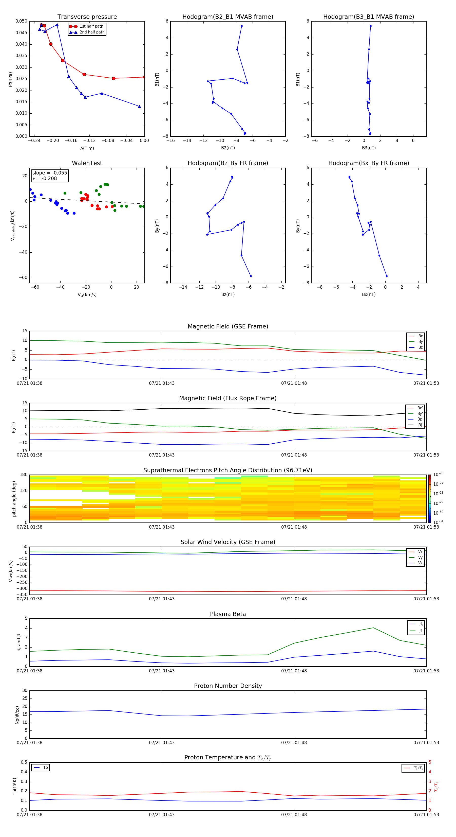Click the 'Hodogram(Bx_By FR frame)' title
Viewport: 456px width, 837px height.
click(x=369, y=163)
